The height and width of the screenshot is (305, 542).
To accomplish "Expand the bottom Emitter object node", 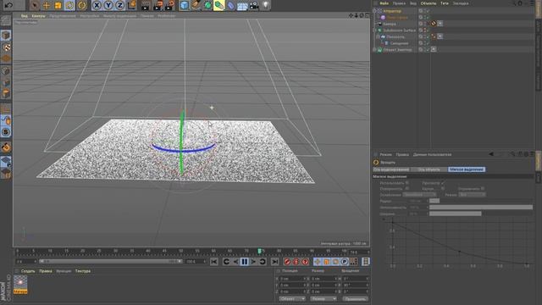I will point(374,50).
